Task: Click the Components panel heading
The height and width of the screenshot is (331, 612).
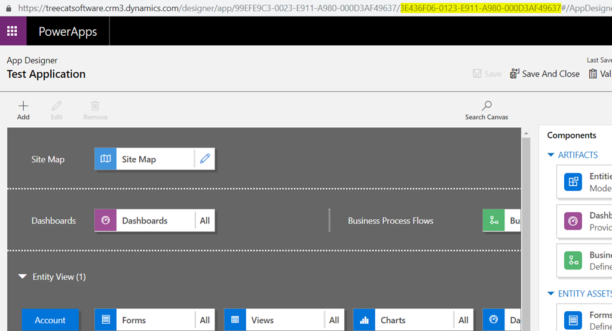Action: [572, 135]
